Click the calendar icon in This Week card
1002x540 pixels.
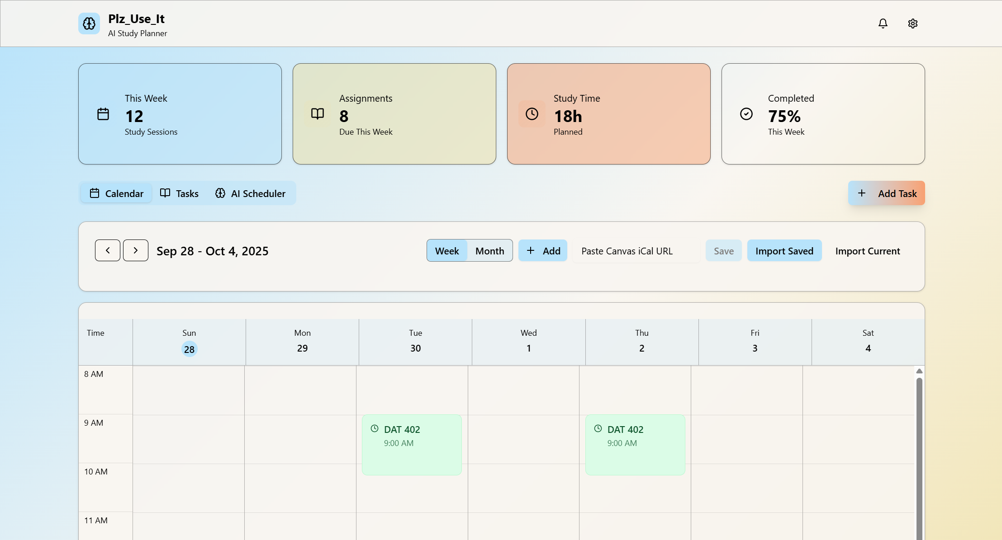click(x=103, y=114)
